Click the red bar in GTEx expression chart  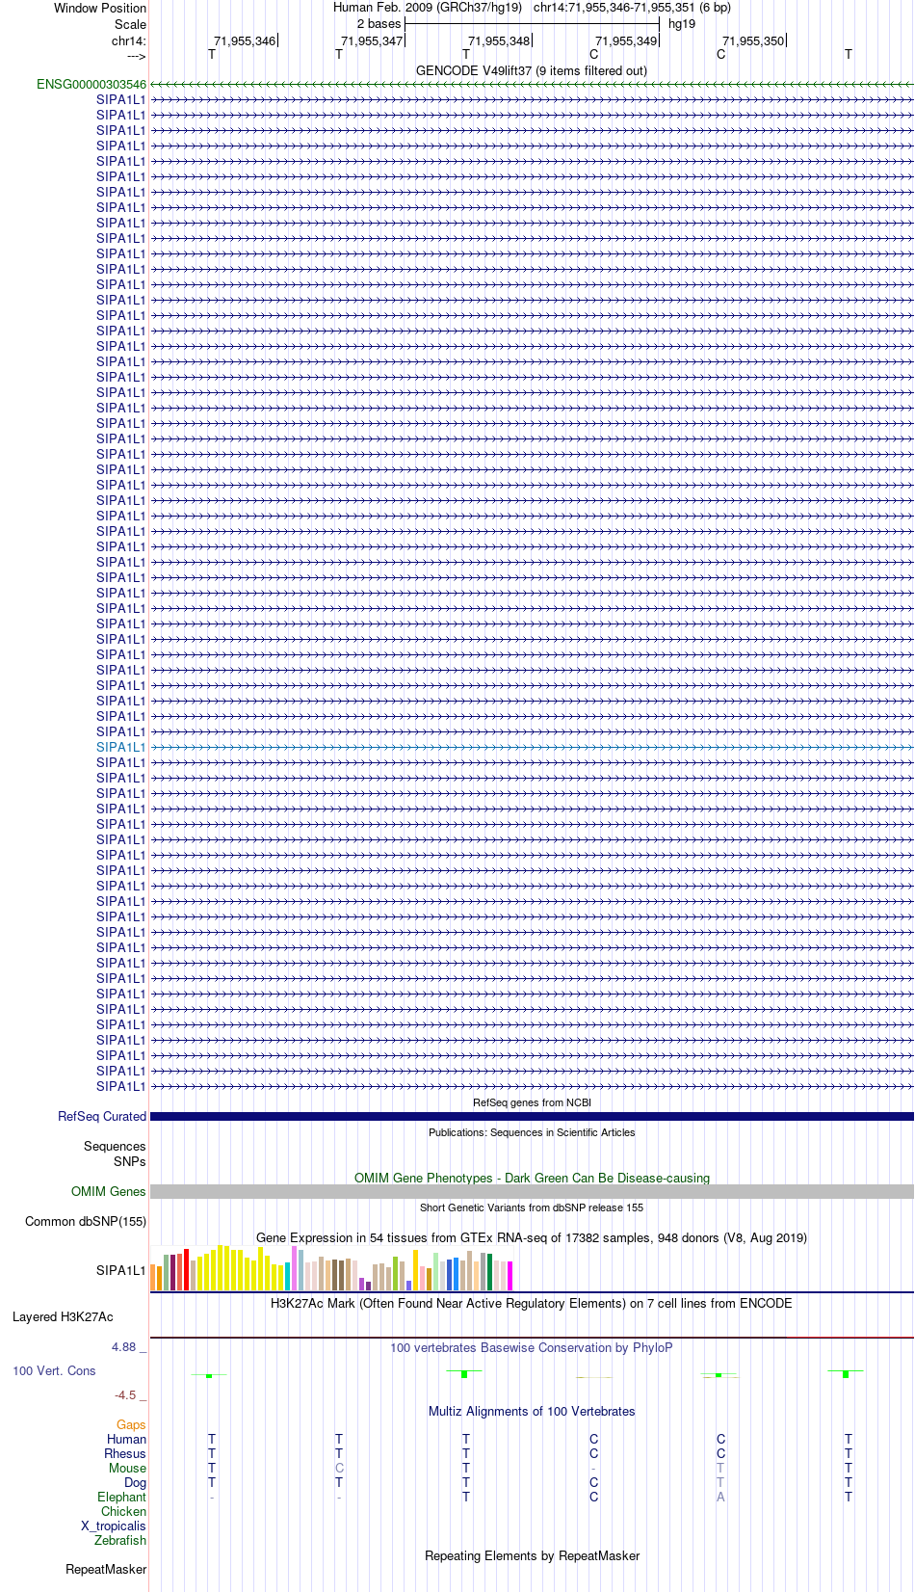coord(187,1269)
